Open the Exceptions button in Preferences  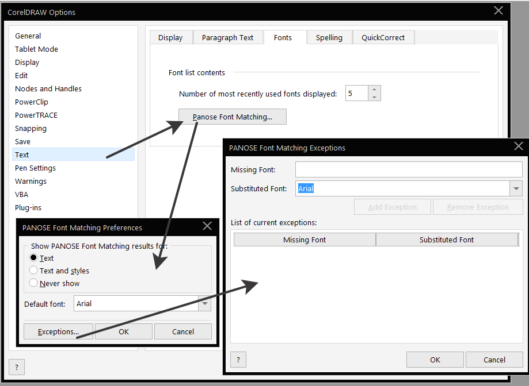click(58, 331)
